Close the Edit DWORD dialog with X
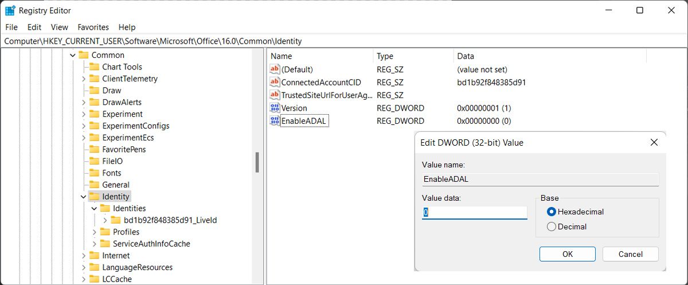 pyautogui.click(x=654, y=142)
